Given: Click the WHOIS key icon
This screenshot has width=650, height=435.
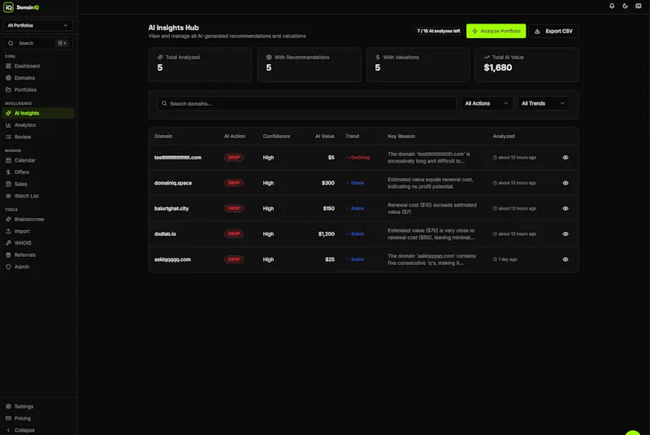Looking at the screenshot, I should click(x=8, y=243).
